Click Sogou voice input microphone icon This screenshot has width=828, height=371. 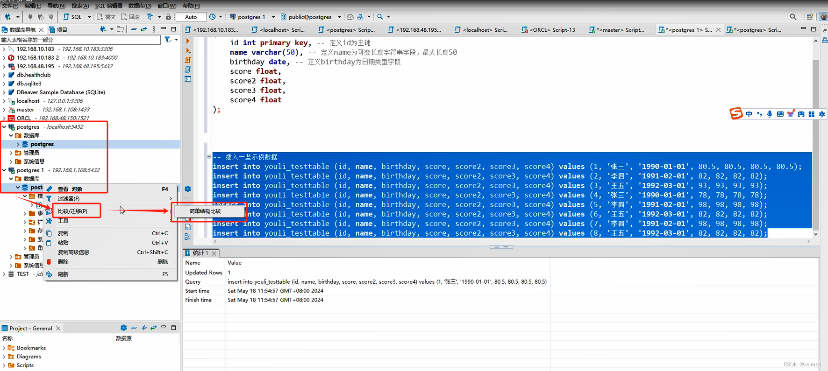(x=770, y=114)
